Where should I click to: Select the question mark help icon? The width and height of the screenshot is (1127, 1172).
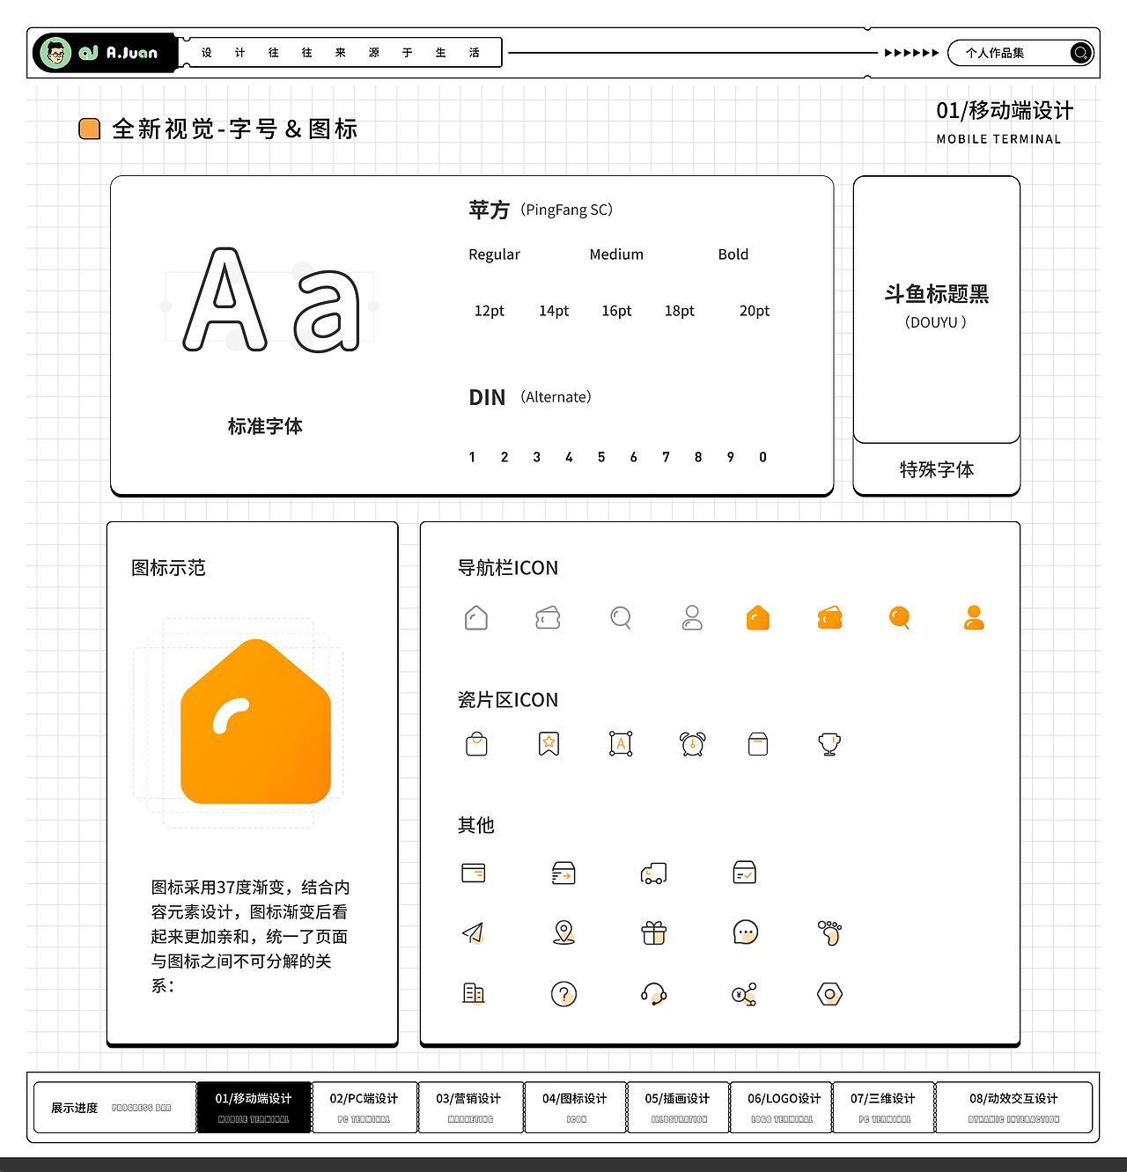[x=563, y=993]
